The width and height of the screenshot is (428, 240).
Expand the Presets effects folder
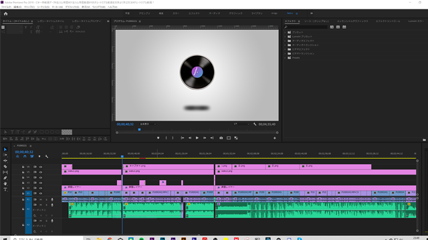[286, 58]
